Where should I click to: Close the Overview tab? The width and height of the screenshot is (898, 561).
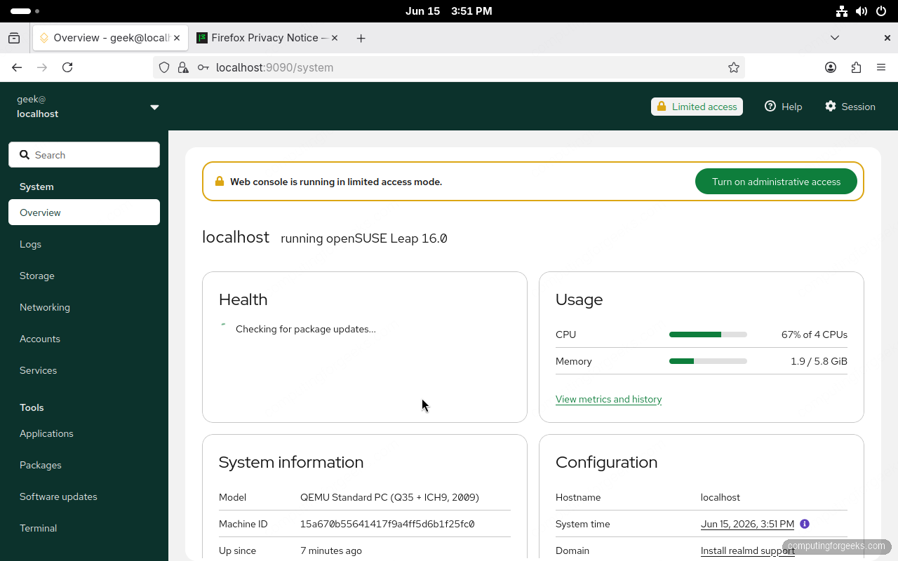(177, 38)
